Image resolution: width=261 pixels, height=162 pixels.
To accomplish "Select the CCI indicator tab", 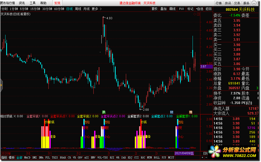I will coord(136,157).
